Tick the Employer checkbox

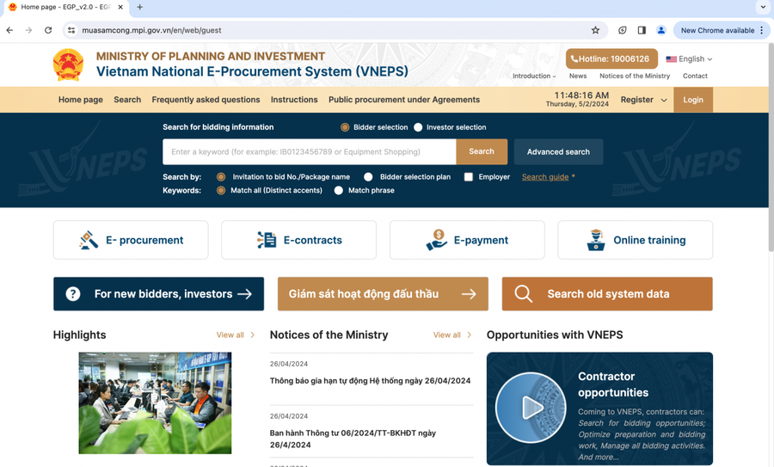click(469, 176)
